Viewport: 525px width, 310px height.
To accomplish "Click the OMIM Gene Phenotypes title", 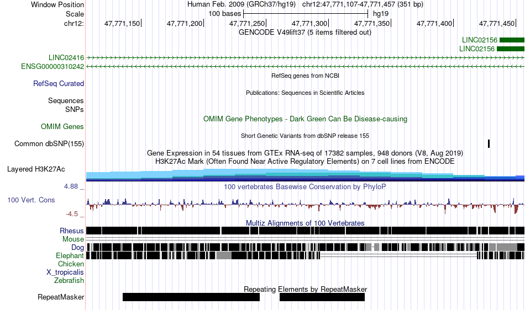I will click(x=306, y=119).
